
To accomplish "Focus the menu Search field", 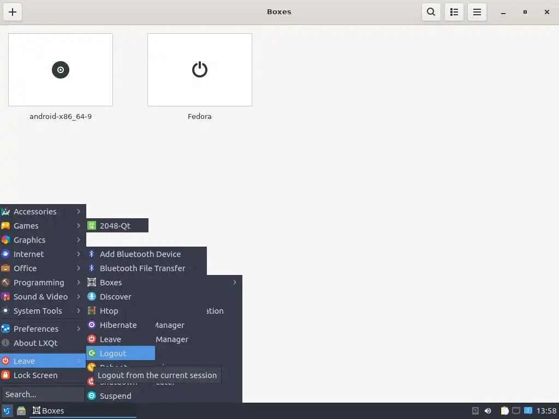I will tap(43, 394).
